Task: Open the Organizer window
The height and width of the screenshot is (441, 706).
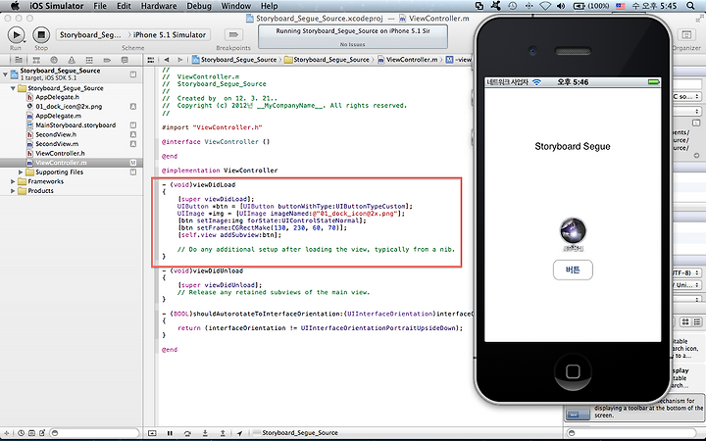Action: (686, 35)
